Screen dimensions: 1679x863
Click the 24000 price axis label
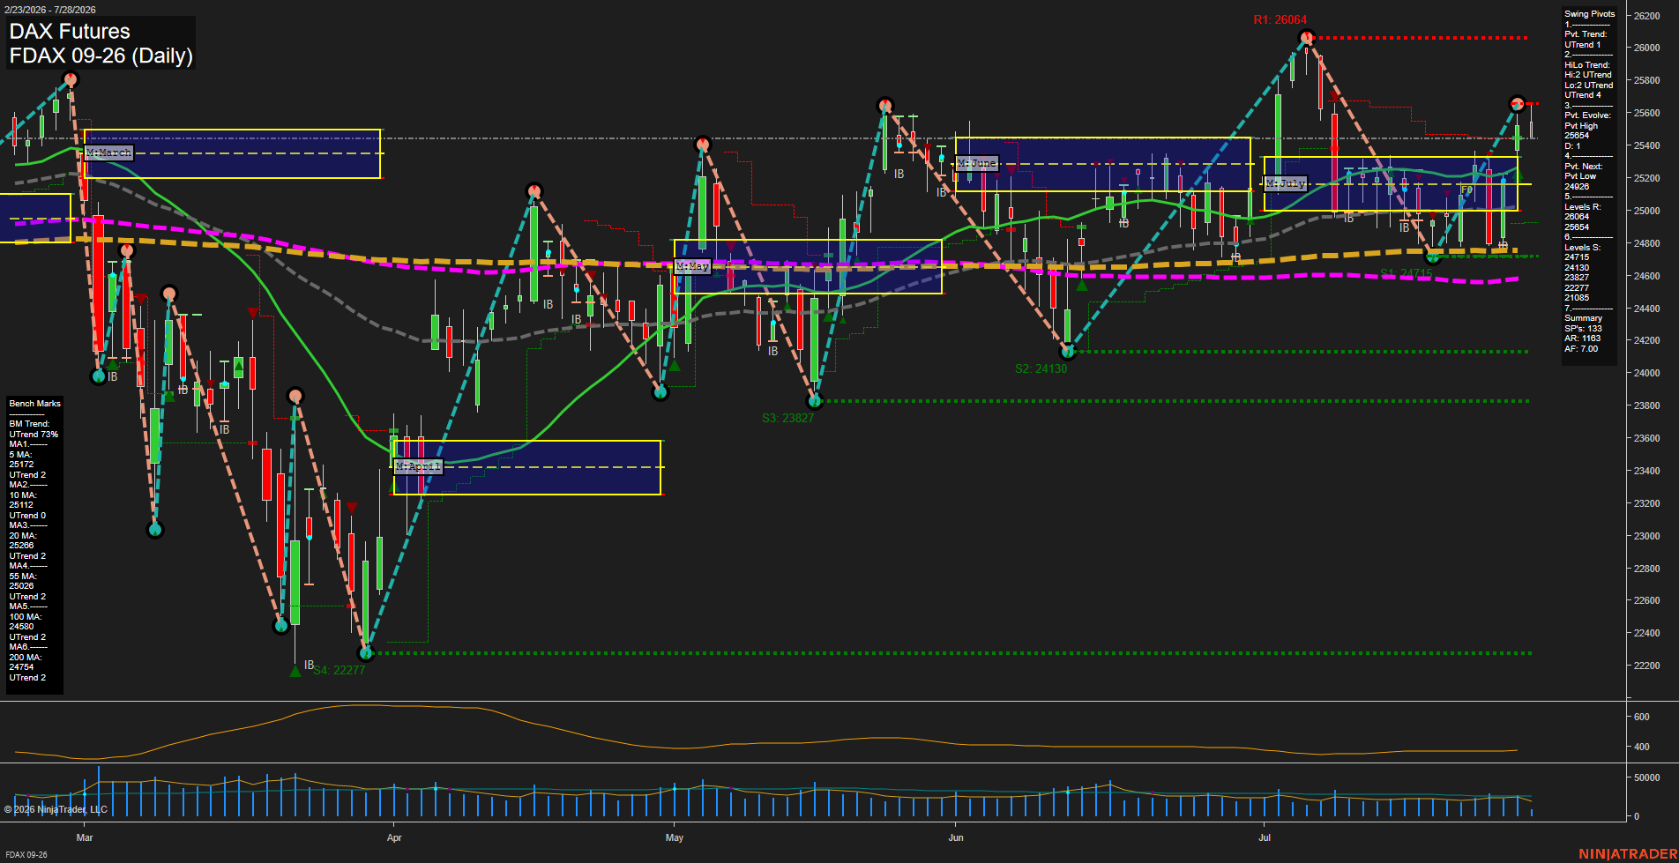pyautogui.click(x=1647, y=373)
